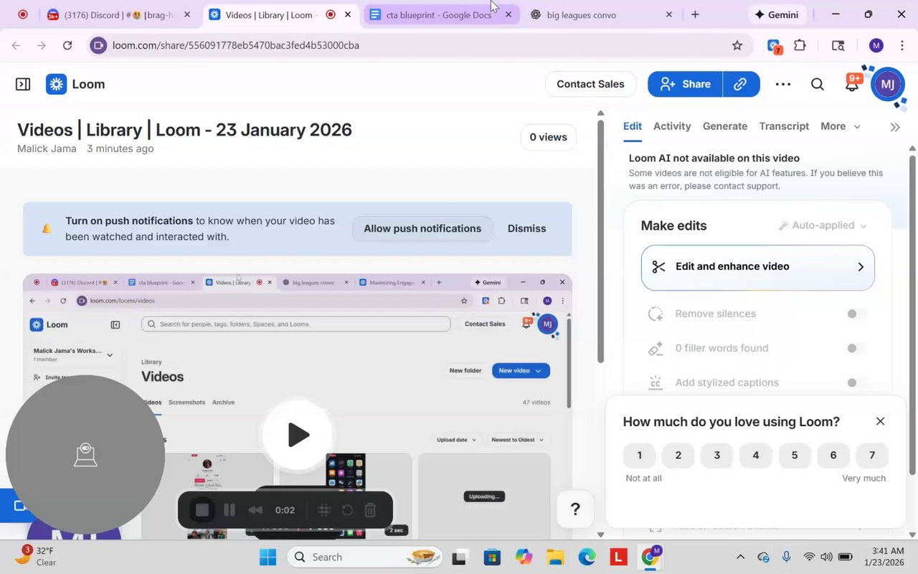Open Loom search with magnifier icon
This screenshot has height=574, width=918.
tap(818, 84)
